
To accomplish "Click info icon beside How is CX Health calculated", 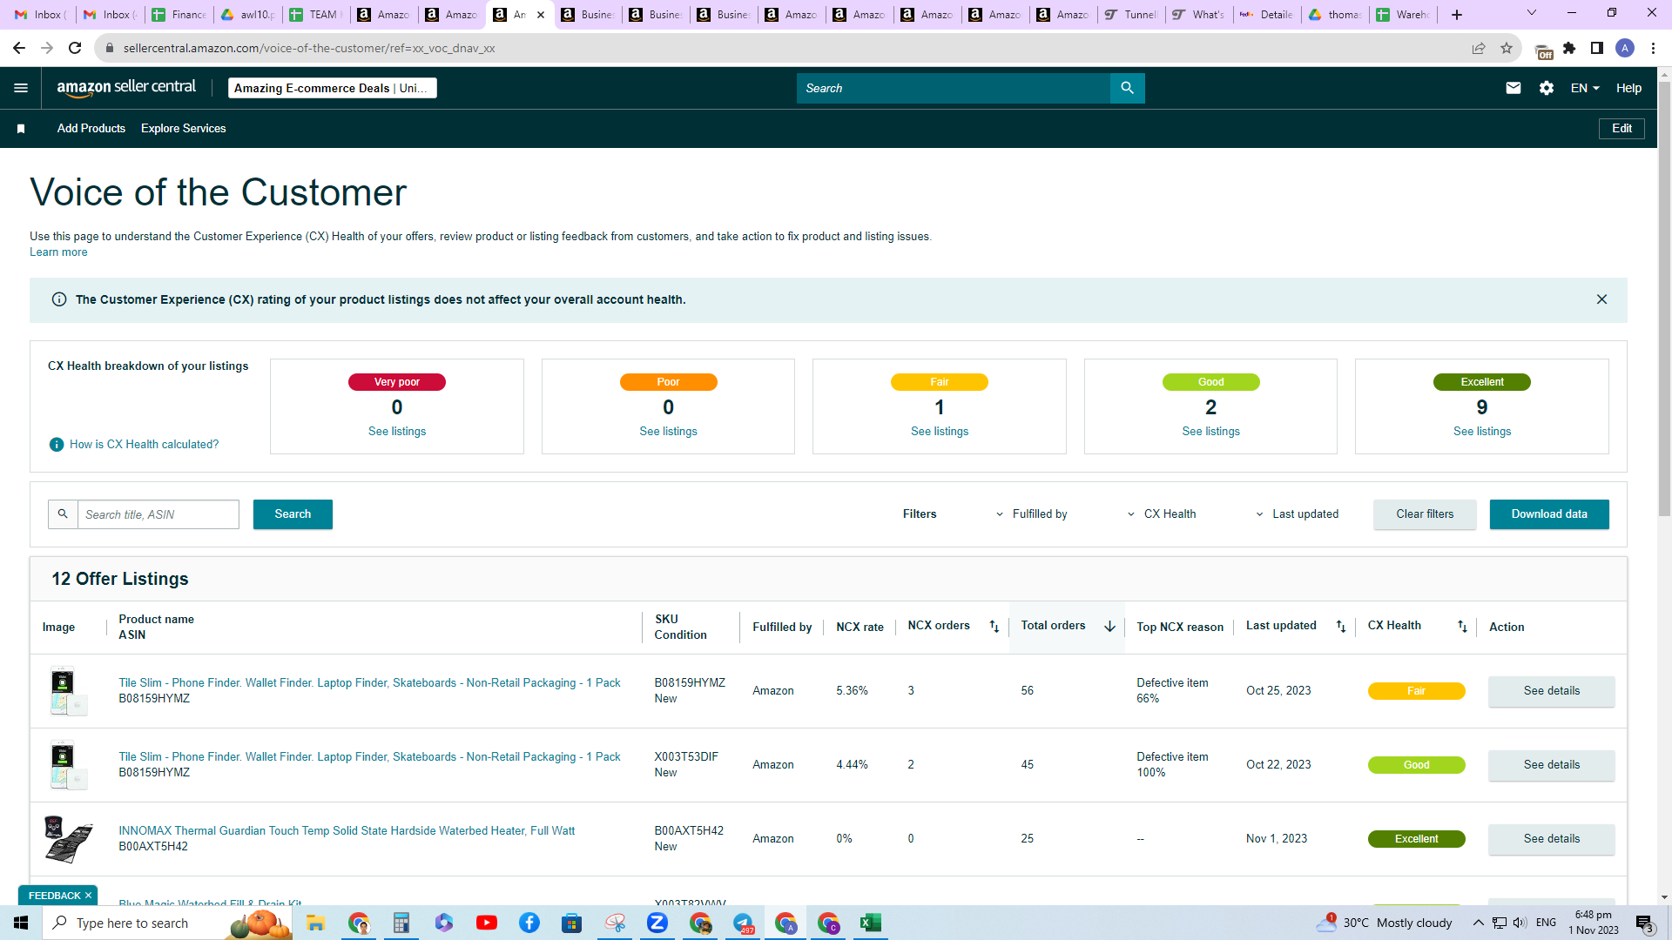I will pyautogui.click(x=57, y=445).
